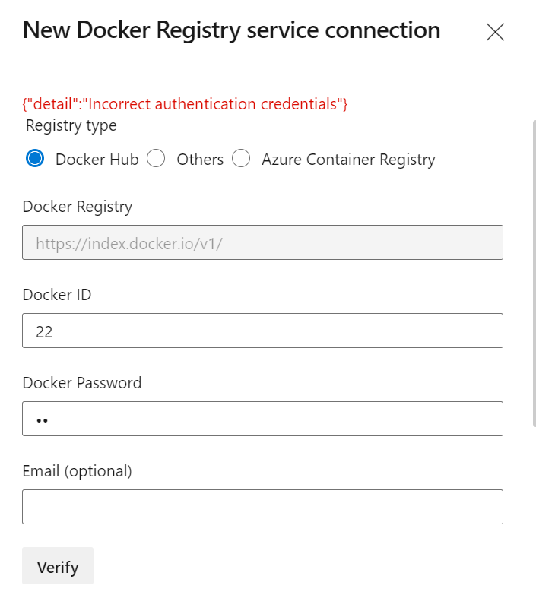Click the Email (optional) field label
This screenshot has height=595, width=536.
tap(77, 471)
